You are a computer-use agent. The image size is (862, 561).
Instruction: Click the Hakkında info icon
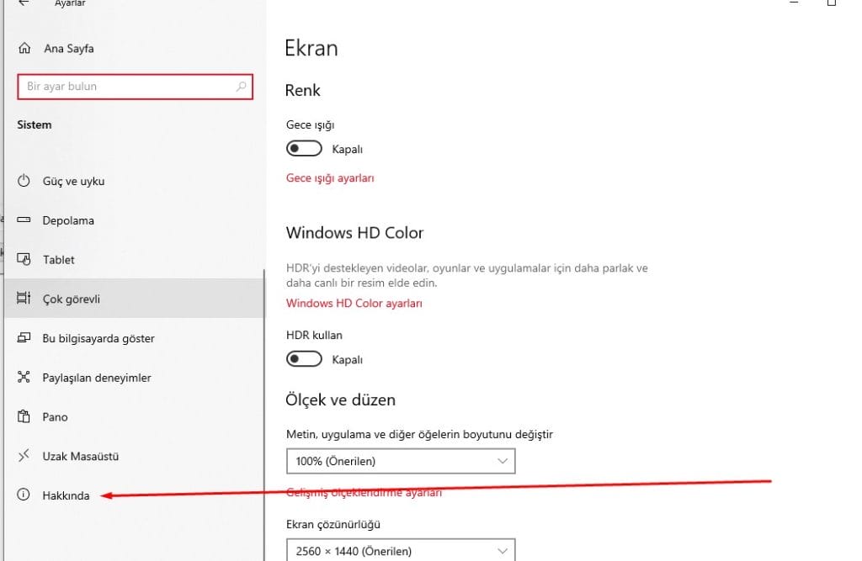click(24, 495)
